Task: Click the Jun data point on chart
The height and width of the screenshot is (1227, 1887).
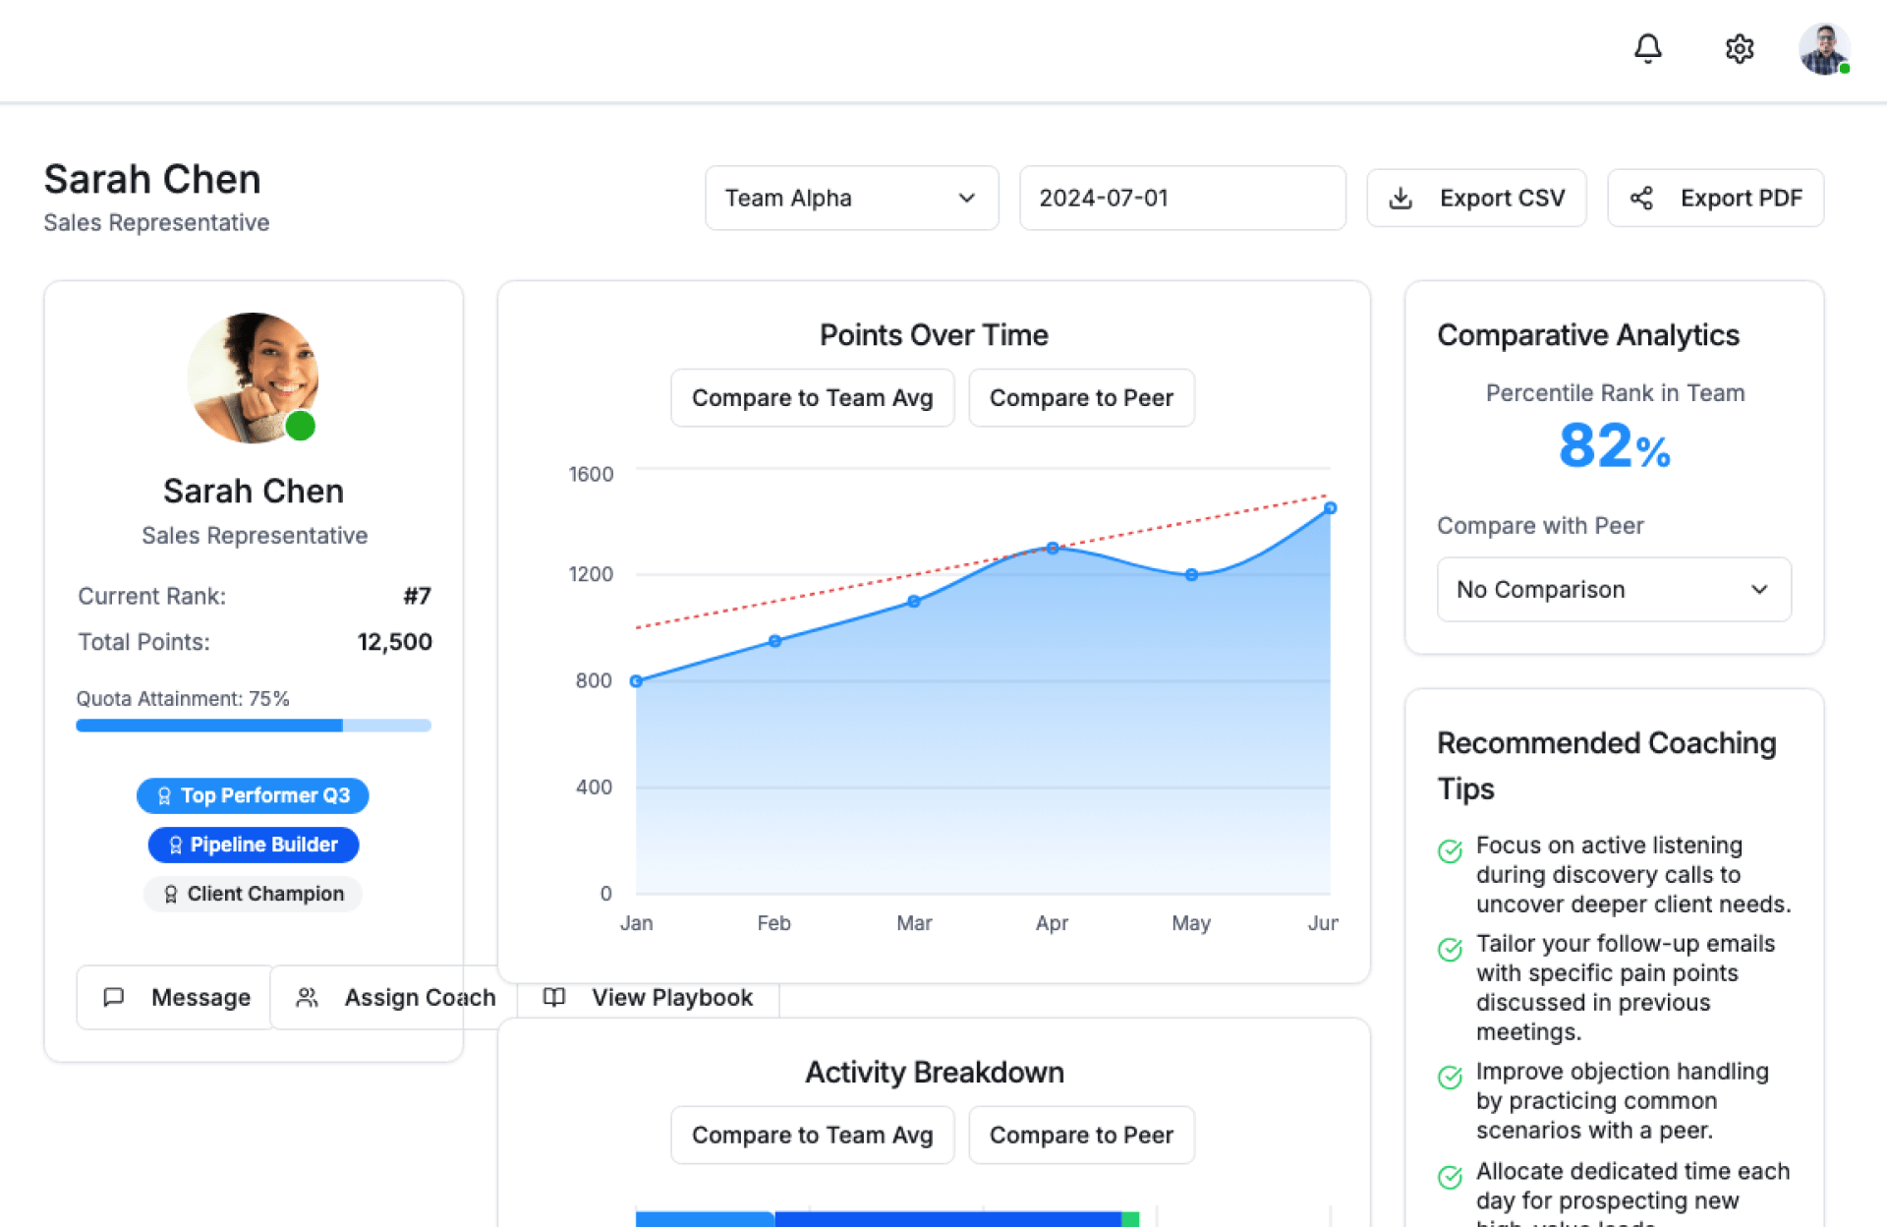Action: click(x=1330, y=508)
